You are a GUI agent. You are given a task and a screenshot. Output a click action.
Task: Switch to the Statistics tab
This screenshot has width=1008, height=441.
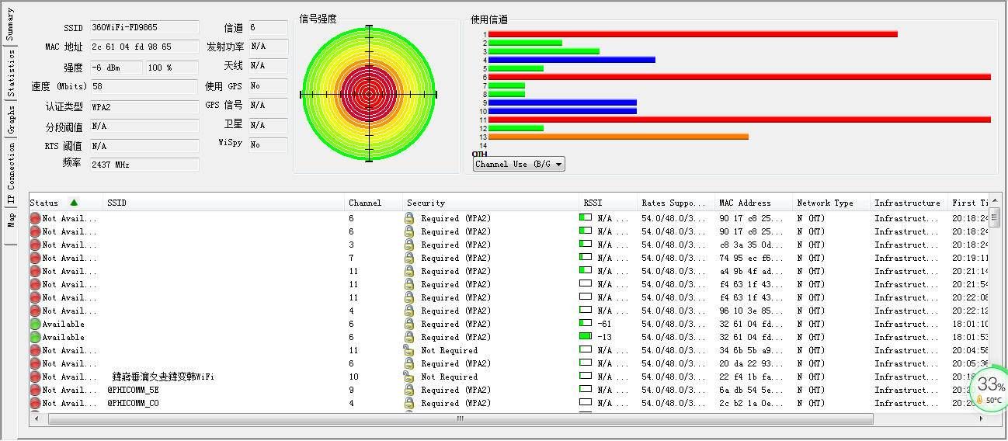coord(10,72)
